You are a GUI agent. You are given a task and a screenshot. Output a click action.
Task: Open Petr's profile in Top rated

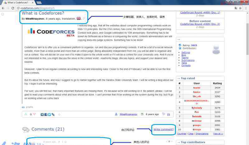click(x=197, y=112)
